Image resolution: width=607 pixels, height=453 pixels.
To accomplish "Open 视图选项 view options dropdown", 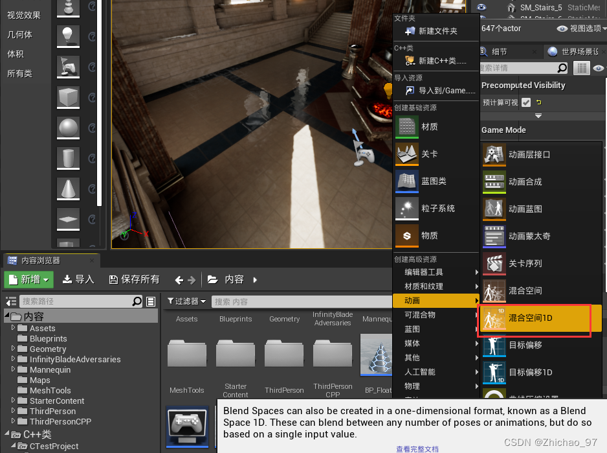I will [582, 29].
